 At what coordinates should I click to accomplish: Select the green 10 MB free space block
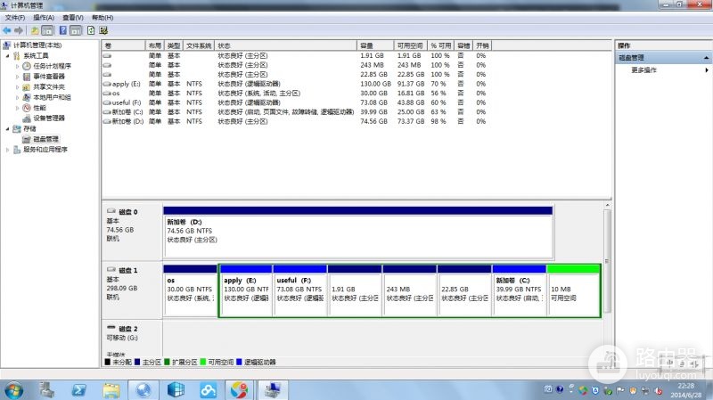(573, 290)
